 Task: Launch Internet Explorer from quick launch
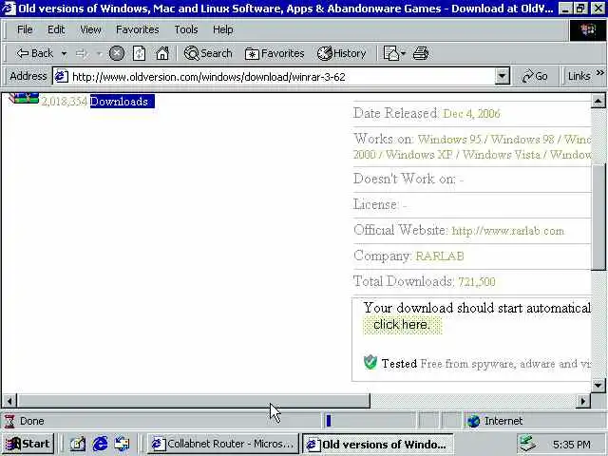point(100,444)
